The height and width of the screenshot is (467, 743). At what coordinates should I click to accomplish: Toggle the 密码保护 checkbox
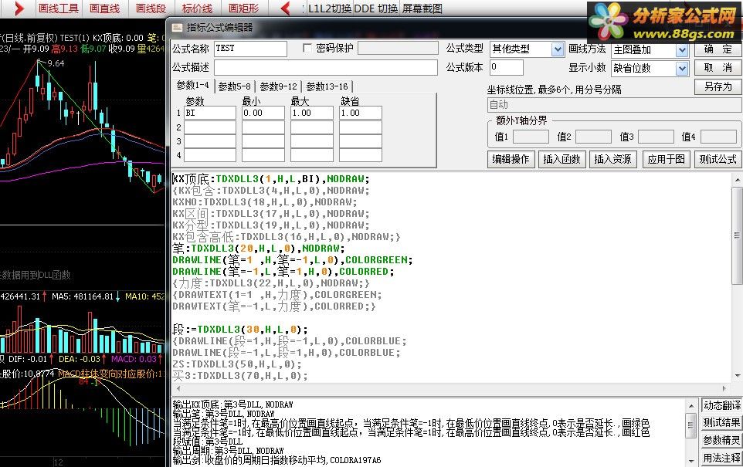click(307, 48)
